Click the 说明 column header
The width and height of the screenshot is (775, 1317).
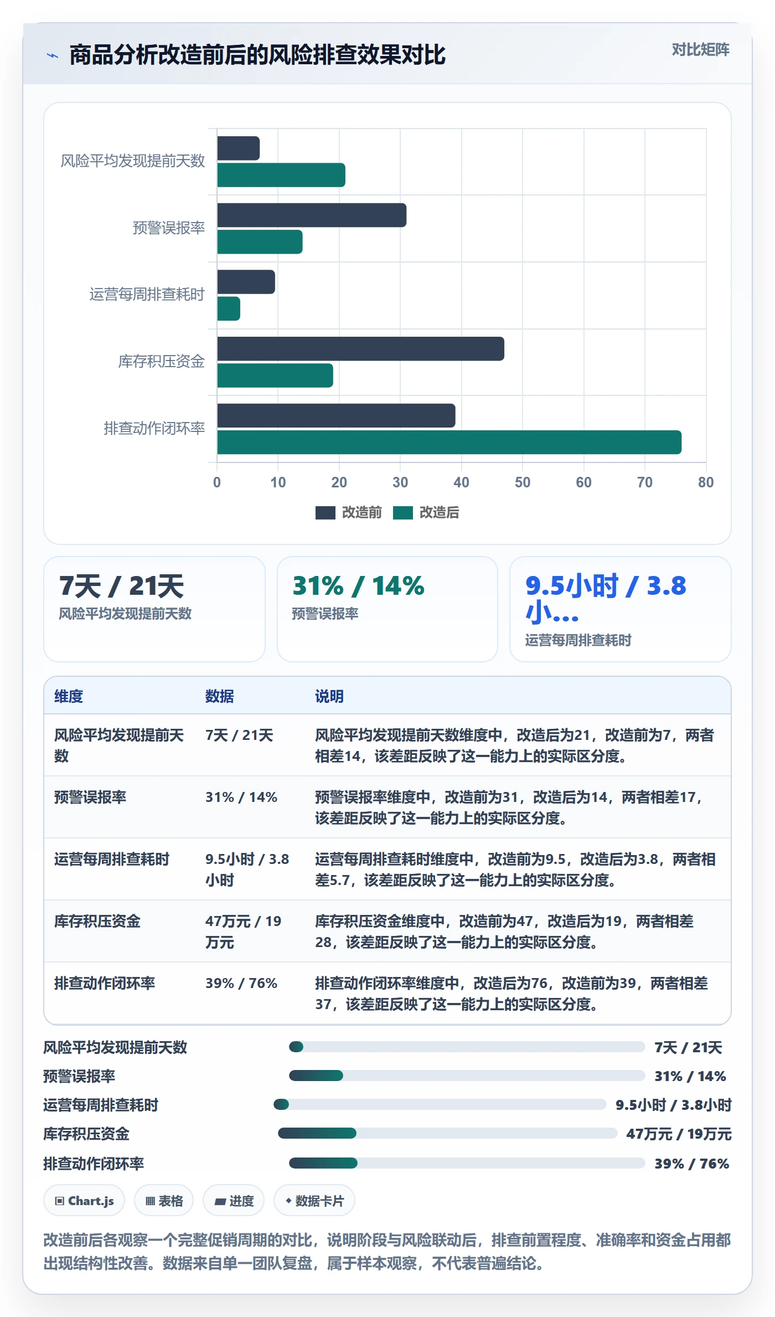tap(329, 696)
